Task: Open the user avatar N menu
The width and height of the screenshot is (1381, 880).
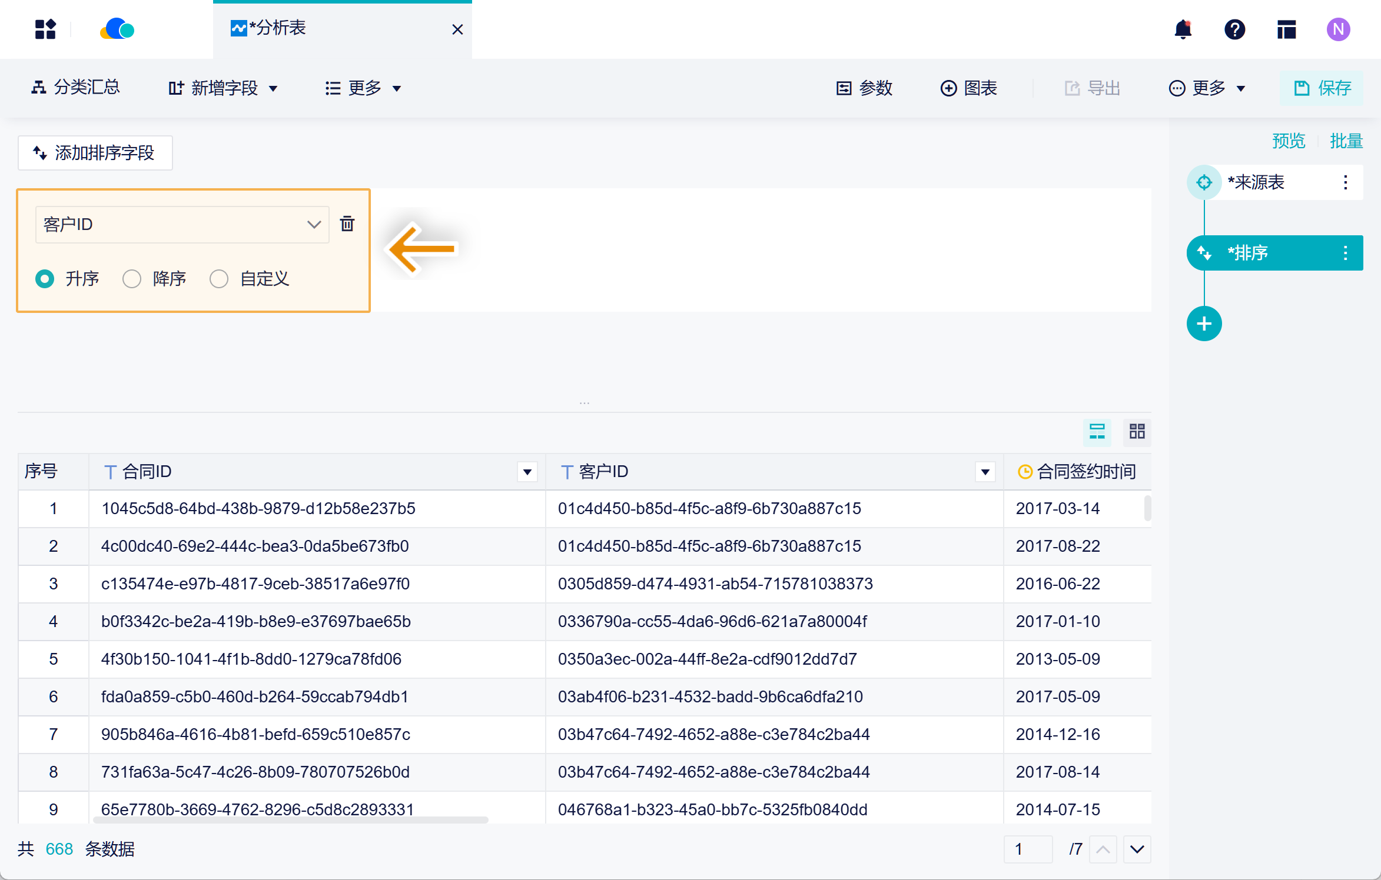Action: 1338,29
